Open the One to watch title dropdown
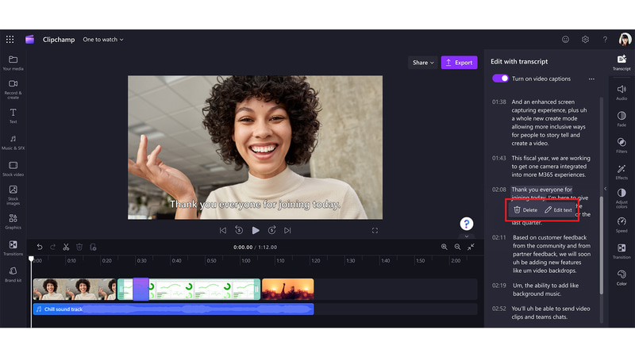 103,39
